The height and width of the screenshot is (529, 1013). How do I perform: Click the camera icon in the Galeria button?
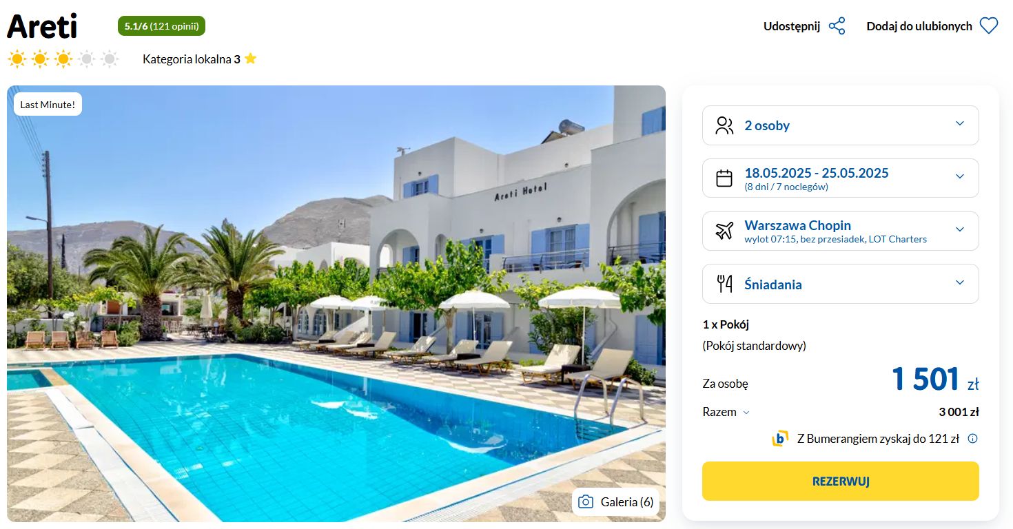tap(586, 501)
